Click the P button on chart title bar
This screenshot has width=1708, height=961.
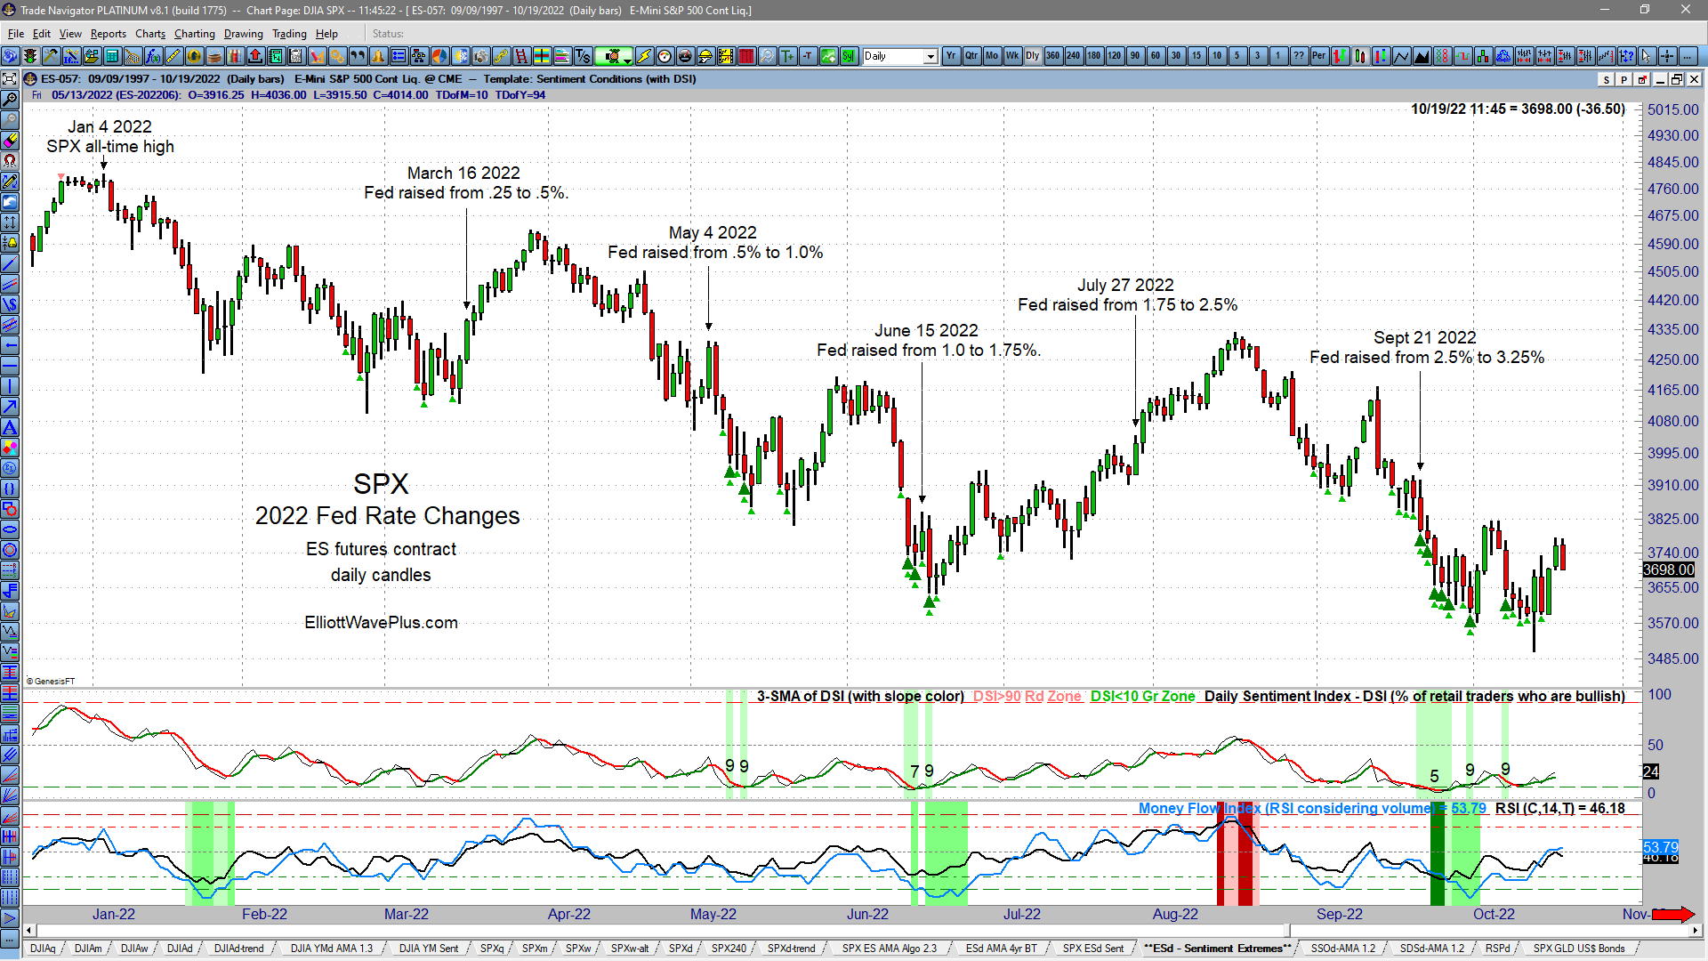click(x=1624, y=79)
